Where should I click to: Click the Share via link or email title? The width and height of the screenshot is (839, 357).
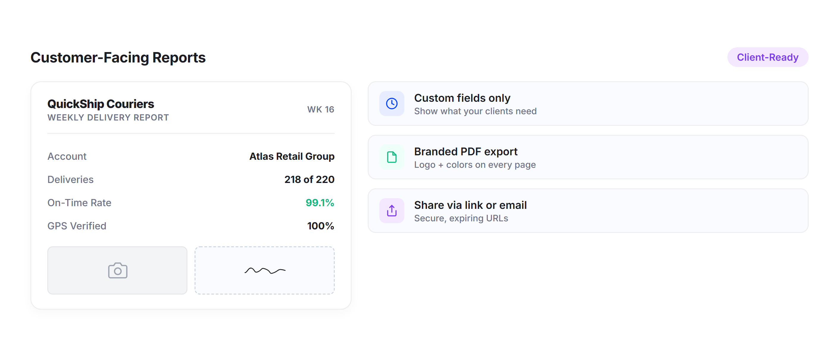click(x=470, y=205)
